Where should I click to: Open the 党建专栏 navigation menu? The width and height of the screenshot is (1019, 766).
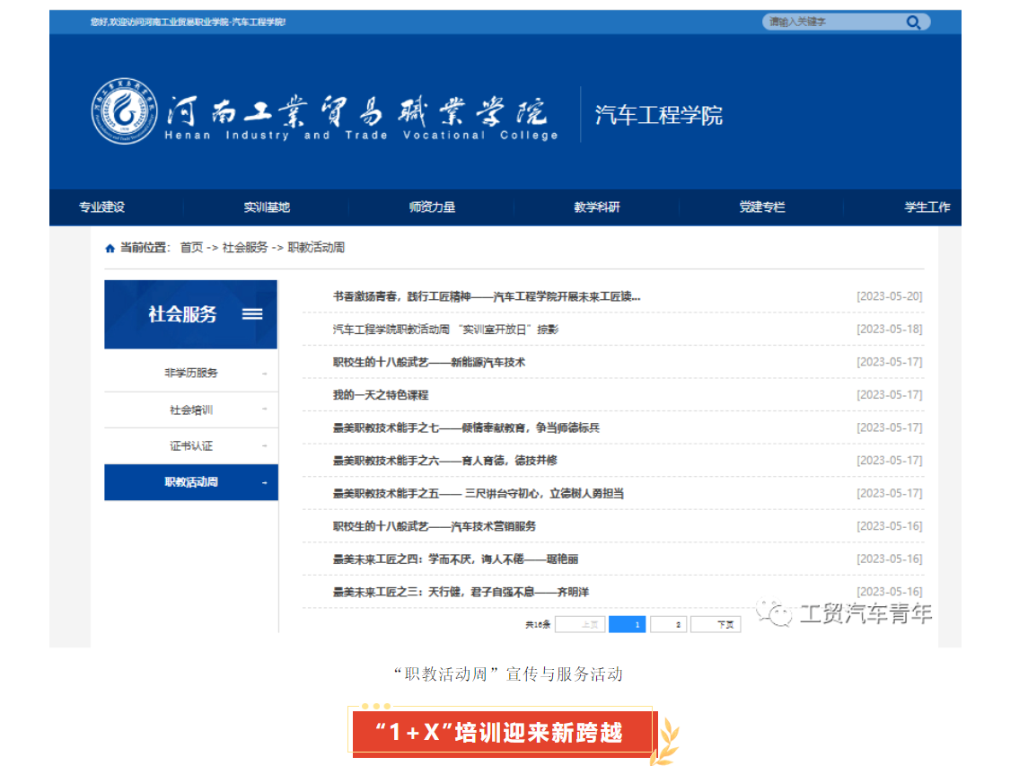(762, 207)
